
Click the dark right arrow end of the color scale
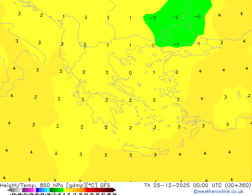click(x=114, y=190)
